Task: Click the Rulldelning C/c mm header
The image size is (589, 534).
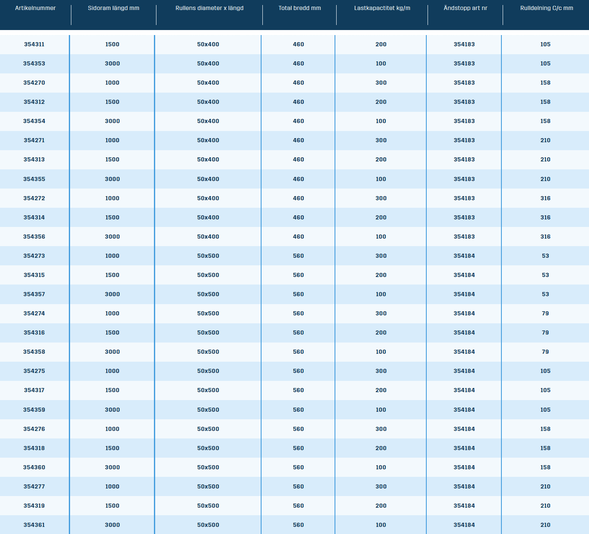Action: [x=546, y=8]
